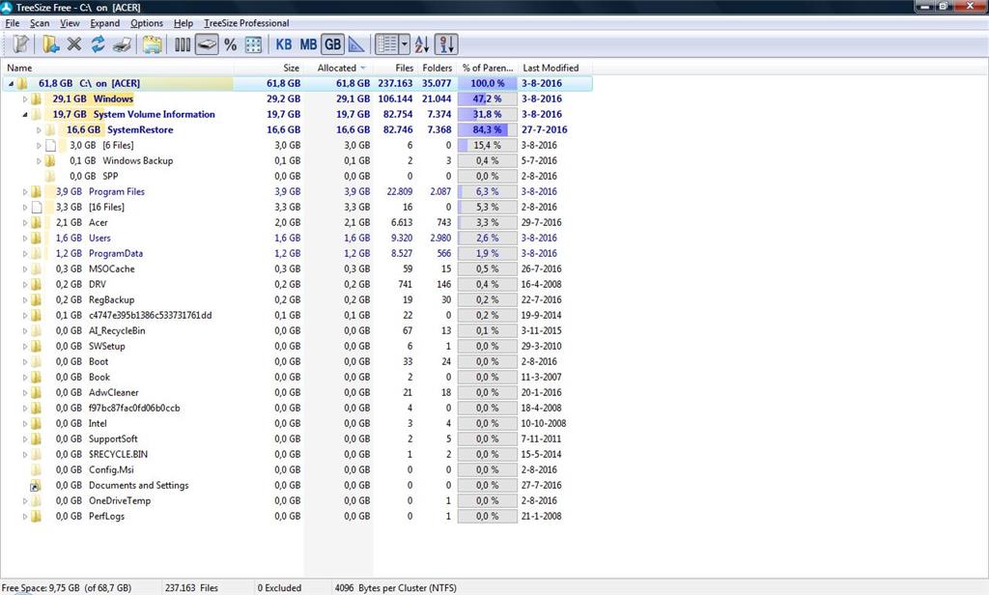Screen dimensions: 989x595
Task: Click the triangle ruler automatic units icon
Action: 356,44
